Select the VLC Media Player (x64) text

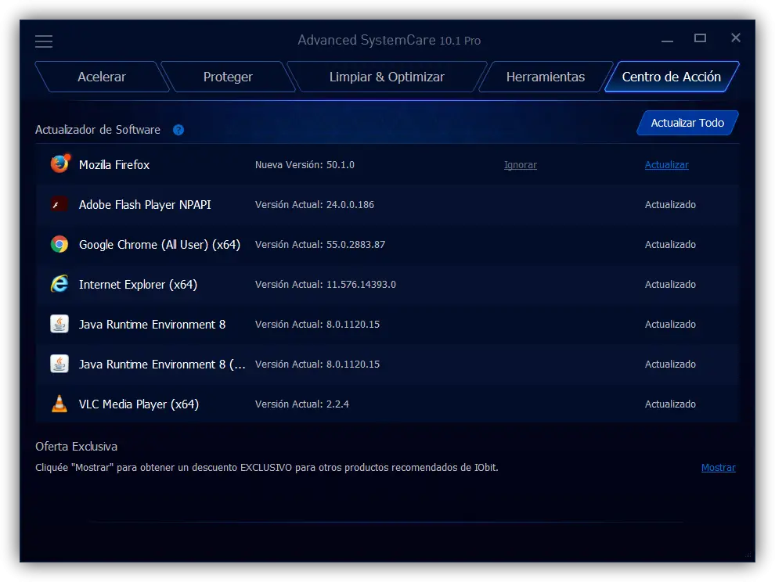(x=139, y=404)
